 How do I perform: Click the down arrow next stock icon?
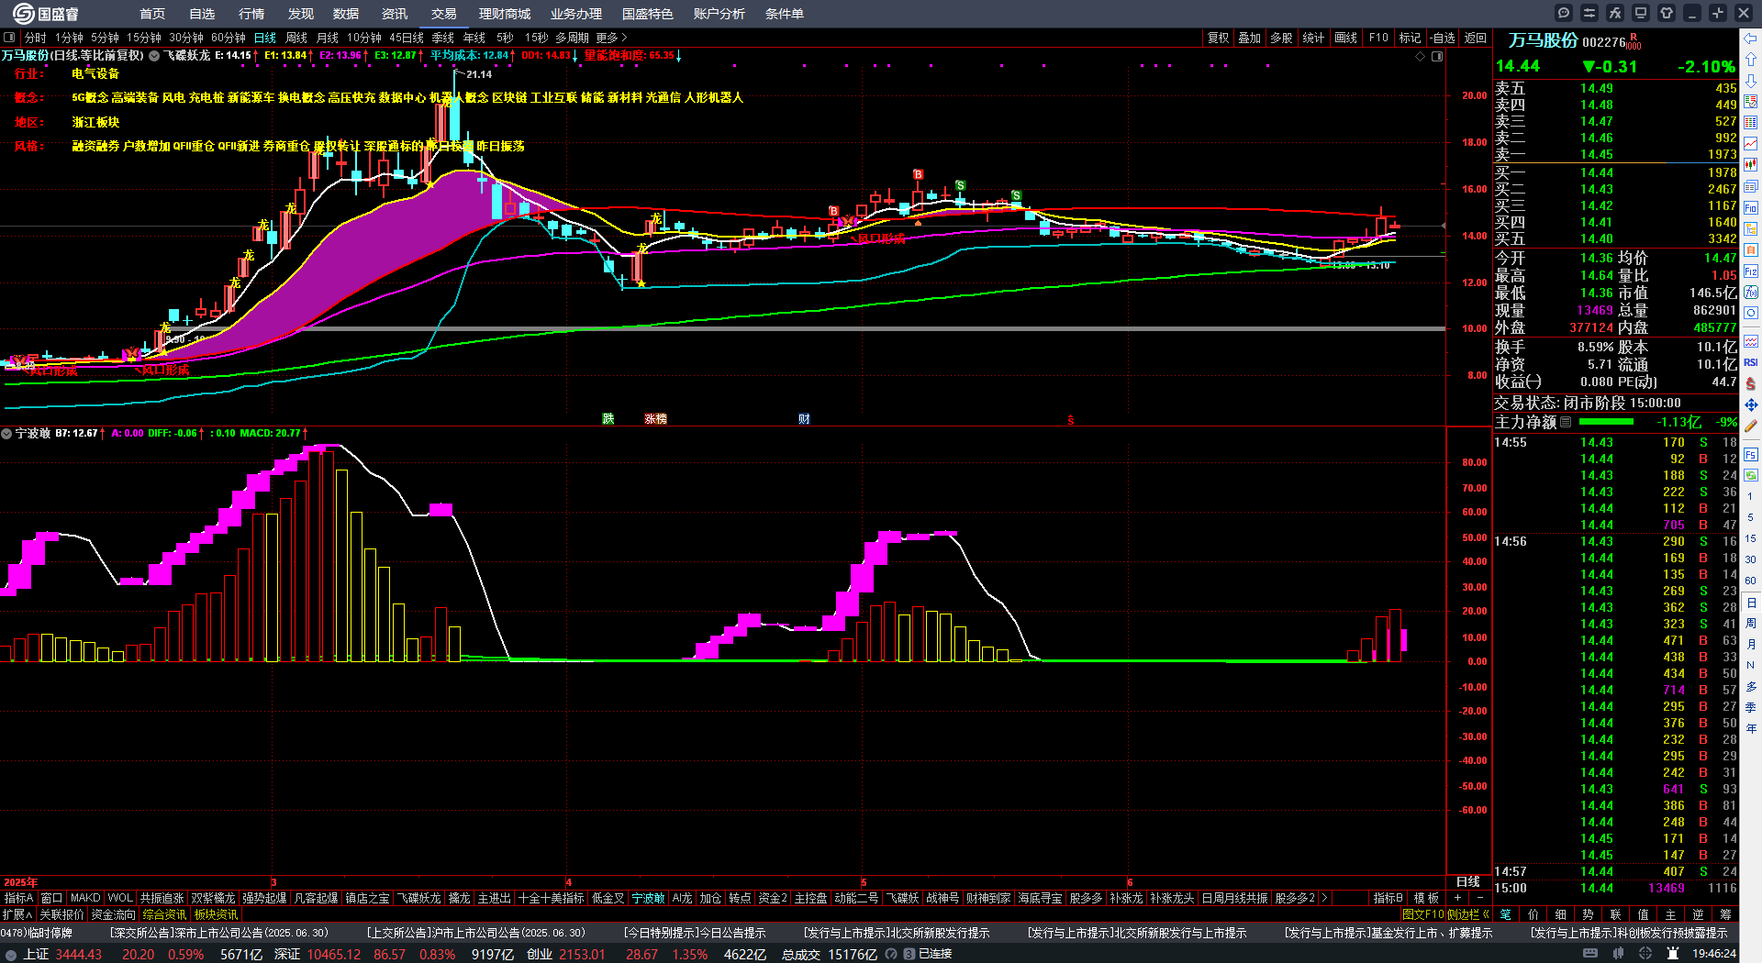1751,81
